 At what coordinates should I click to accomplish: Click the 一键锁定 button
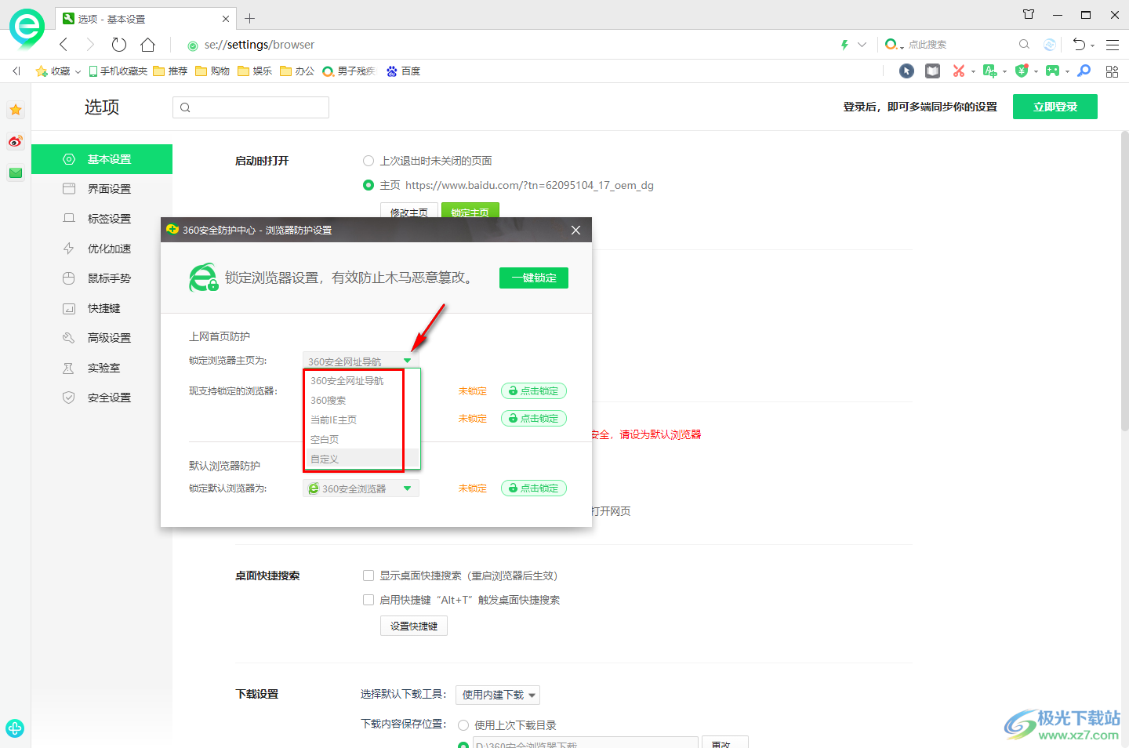click(x=534, y=278)
